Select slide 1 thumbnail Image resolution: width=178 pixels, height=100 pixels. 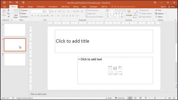[15, 30]
